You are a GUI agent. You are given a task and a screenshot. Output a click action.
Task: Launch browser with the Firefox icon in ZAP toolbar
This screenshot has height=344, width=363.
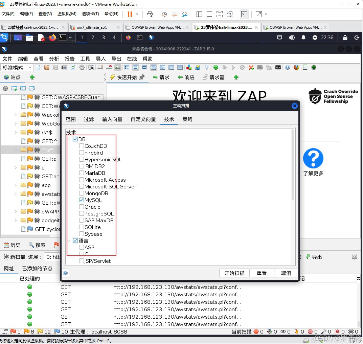(296, 67)
